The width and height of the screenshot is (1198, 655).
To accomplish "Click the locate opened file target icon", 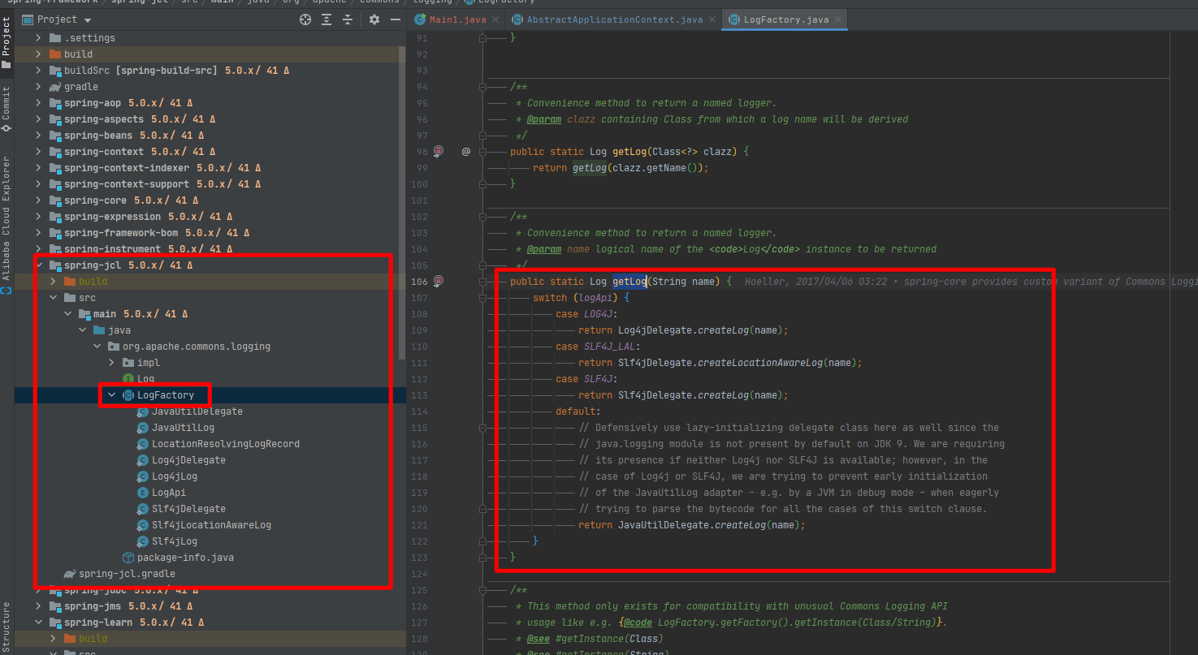I will [305, 19].
